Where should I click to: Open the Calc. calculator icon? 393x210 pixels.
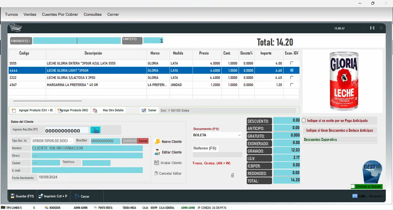pos(355,196)
